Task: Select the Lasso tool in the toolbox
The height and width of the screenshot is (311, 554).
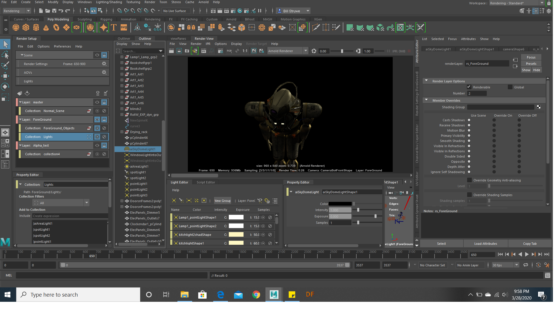Action: pyautogui.click(x=5, y=55)
